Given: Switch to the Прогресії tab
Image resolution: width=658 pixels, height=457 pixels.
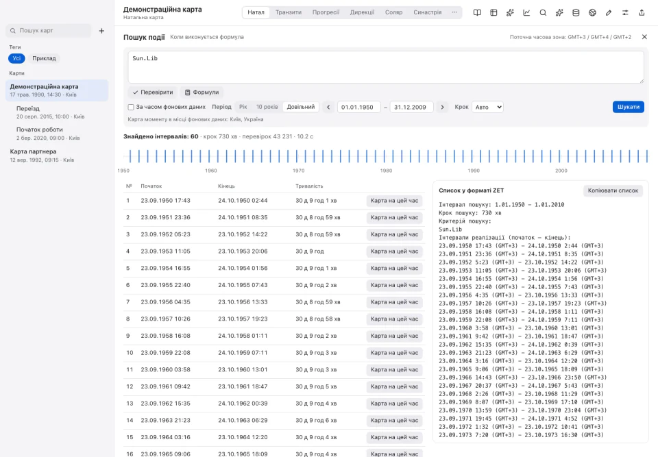Looking at the screenshot, I should 326,12.
